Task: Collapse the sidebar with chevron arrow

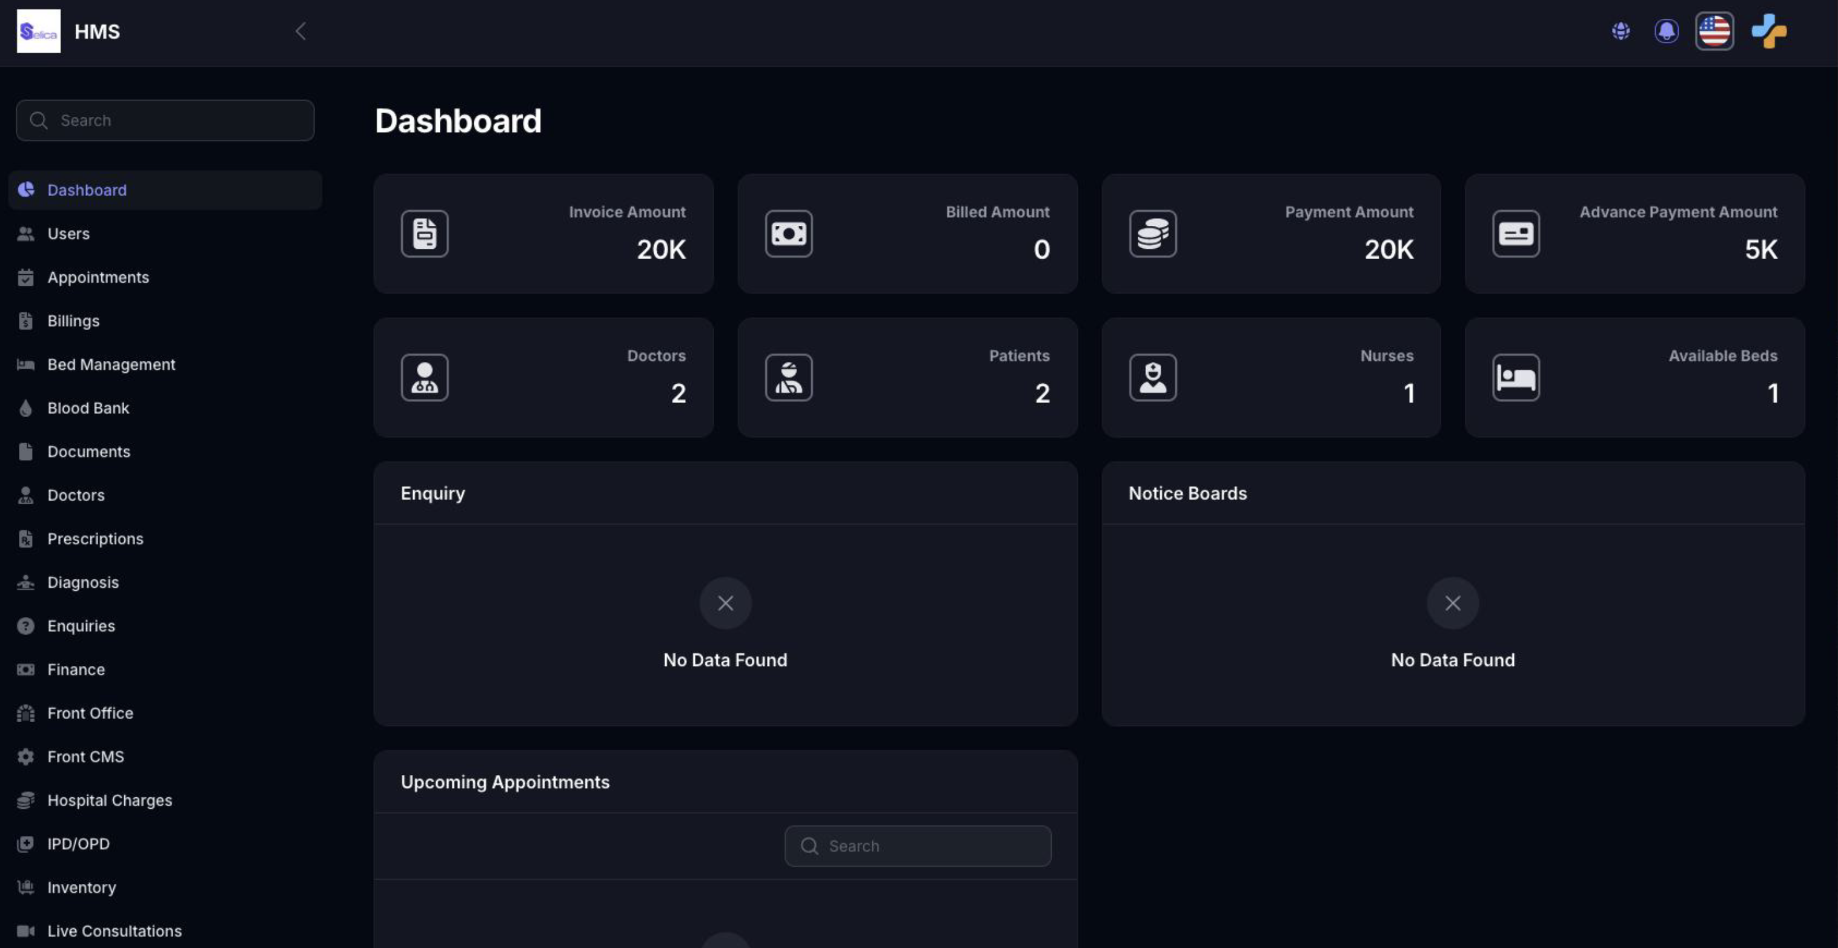Action: pos(300,31)
